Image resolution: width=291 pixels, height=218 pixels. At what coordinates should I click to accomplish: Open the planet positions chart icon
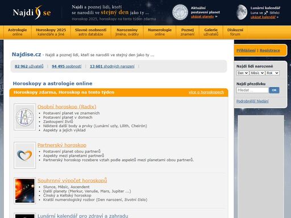180,12
